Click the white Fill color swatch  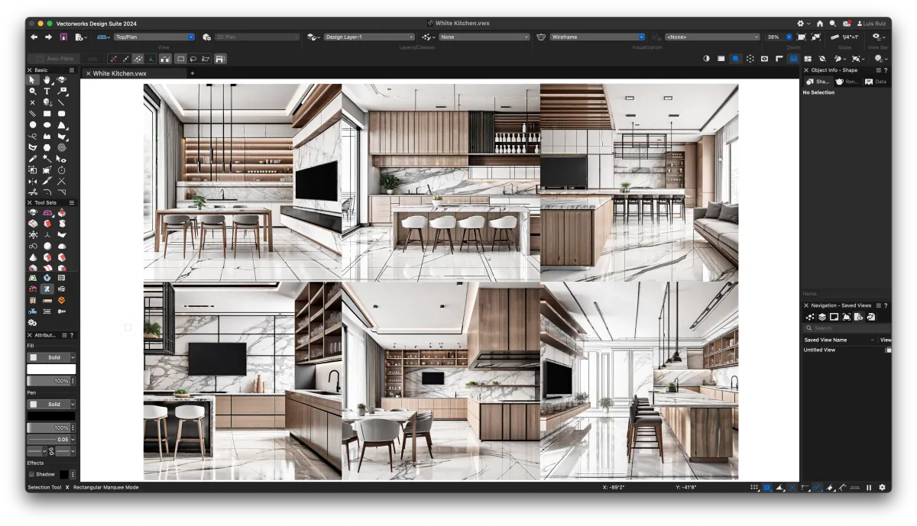(x=51, y=369)
